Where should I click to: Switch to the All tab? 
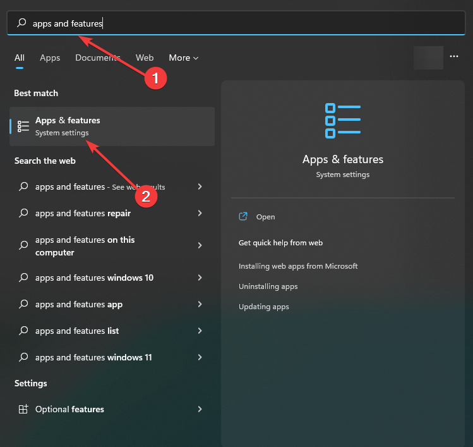[x=20, y=58]
